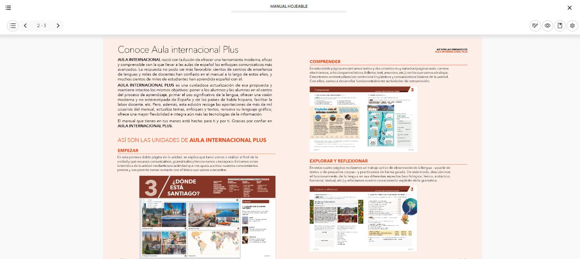Screen dimensions: 580x259
Task: Click the EXPLORAR Y REFLEXIONAR heading
Action: point(339,161)
